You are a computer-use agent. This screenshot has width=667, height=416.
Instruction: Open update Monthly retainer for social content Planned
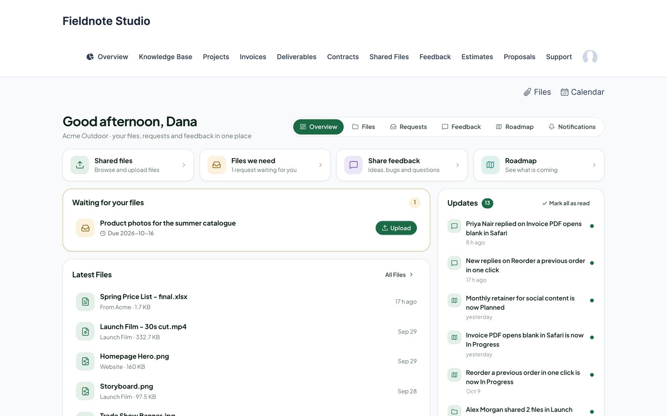point(521,307)
